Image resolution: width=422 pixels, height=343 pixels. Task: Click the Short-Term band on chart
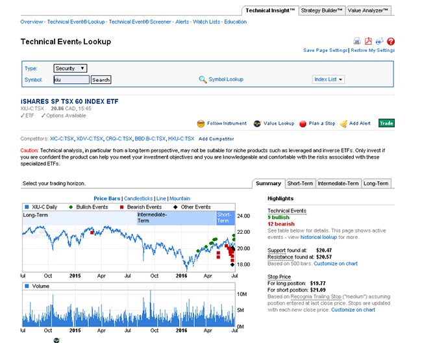pos(226,218)
